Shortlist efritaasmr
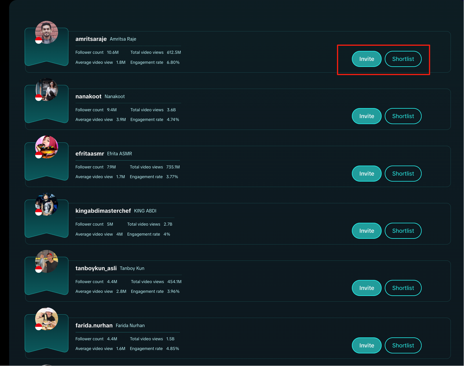464x366 pixels. click(x=403, y=174)
